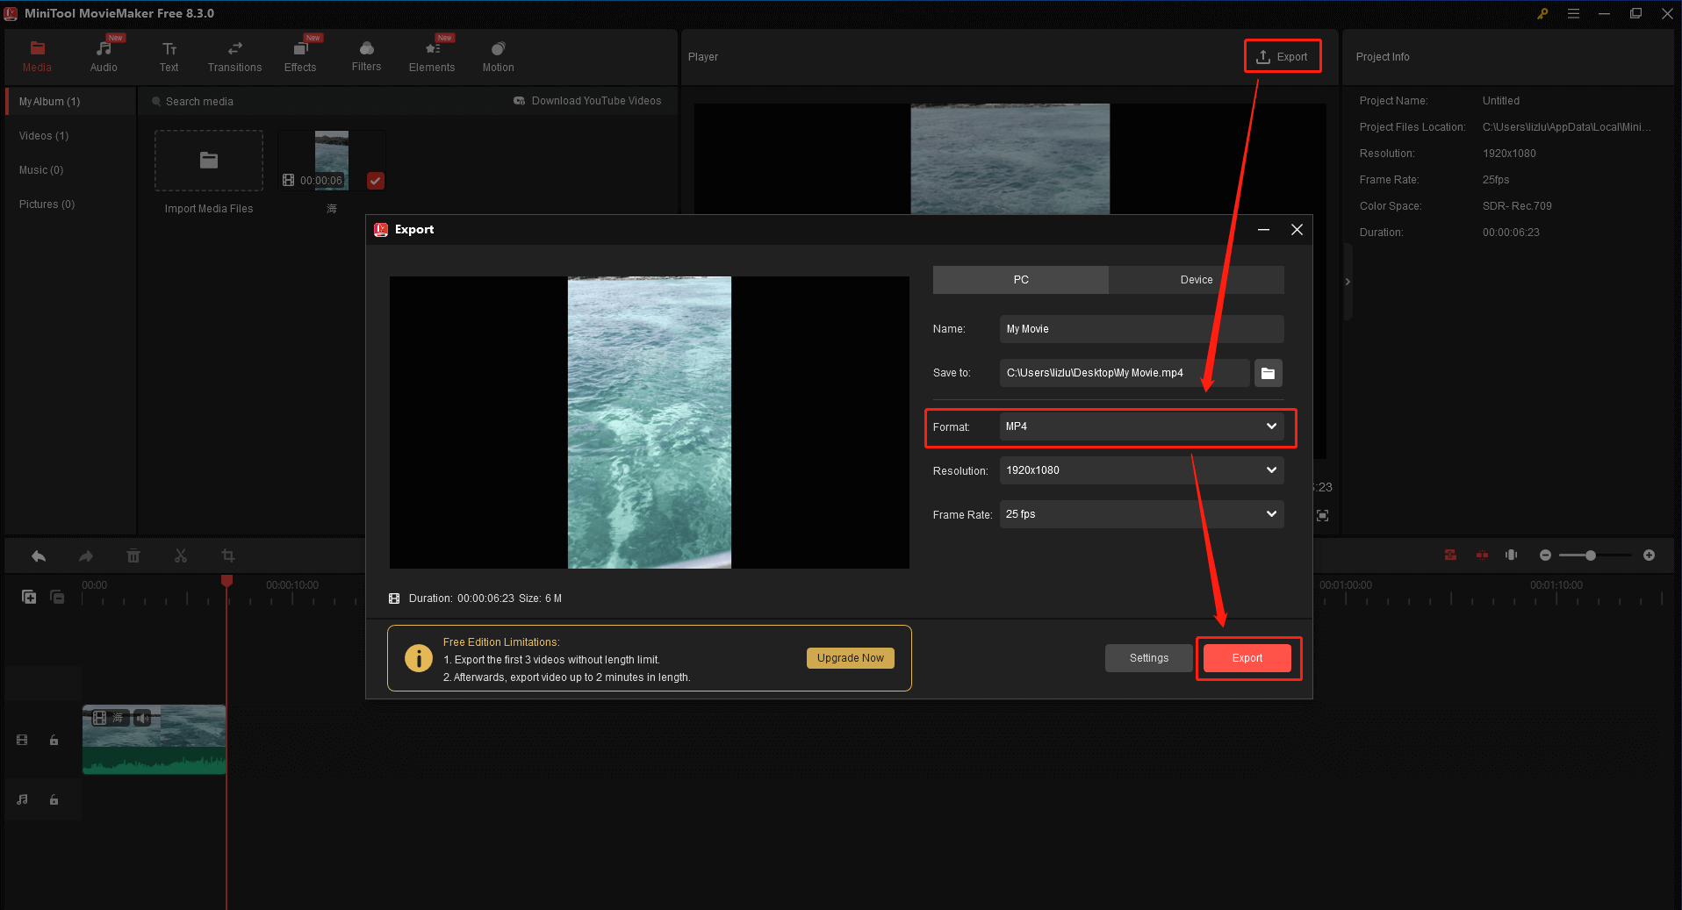Toggle the music track lock
Viewport: 1682px width, 910px height.
pos(54,800)
